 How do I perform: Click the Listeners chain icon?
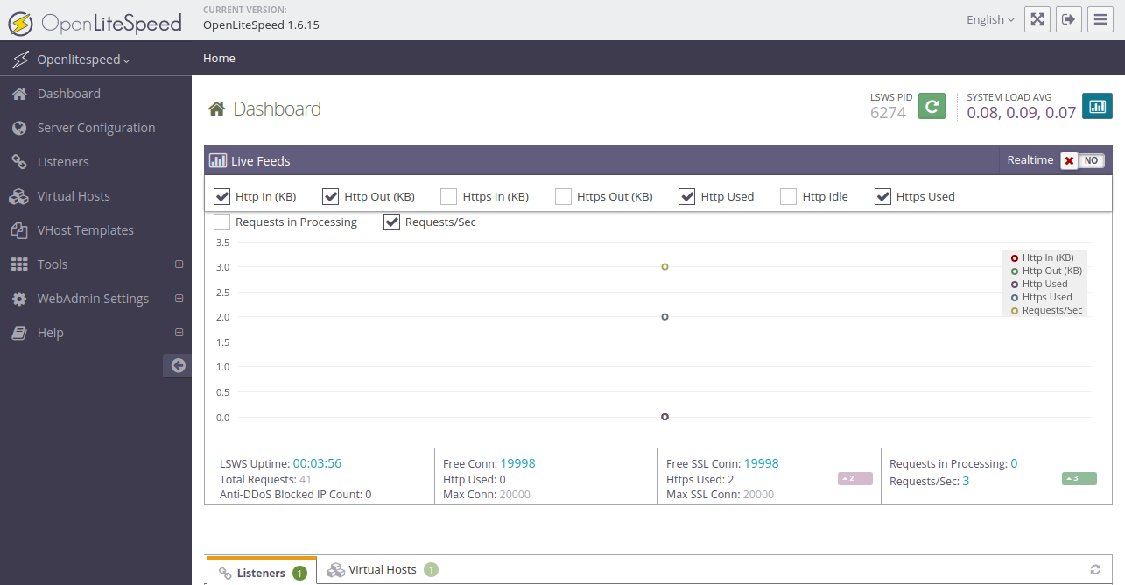tap(19, 162)
